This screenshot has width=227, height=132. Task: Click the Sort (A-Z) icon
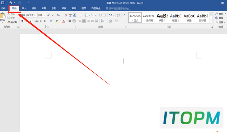coord(118,15)
